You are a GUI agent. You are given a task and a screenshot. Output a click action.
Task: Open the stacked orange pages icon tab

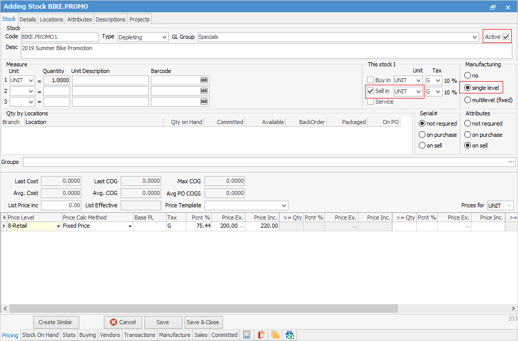coord(276,335)
